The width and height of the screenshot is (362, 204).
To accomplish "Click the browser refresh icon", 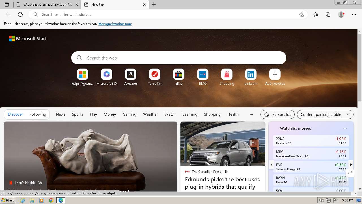I will tap(20, 14).
